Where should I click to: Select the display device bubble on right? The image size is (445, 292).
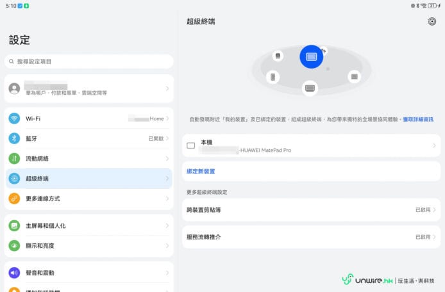click(x=354, y=76)
